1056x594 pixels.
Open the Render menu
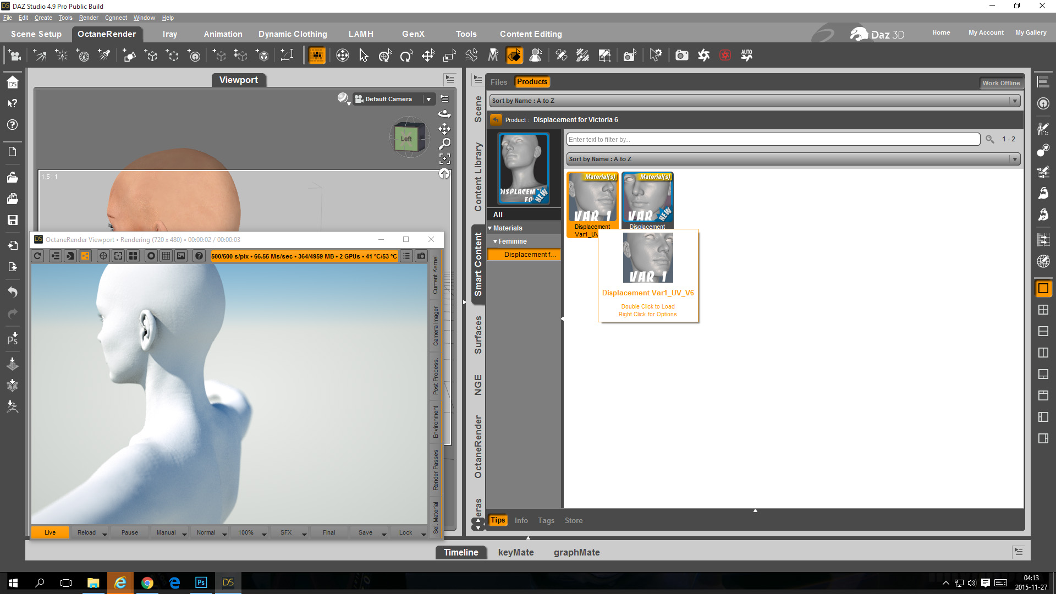pos(88,18)
